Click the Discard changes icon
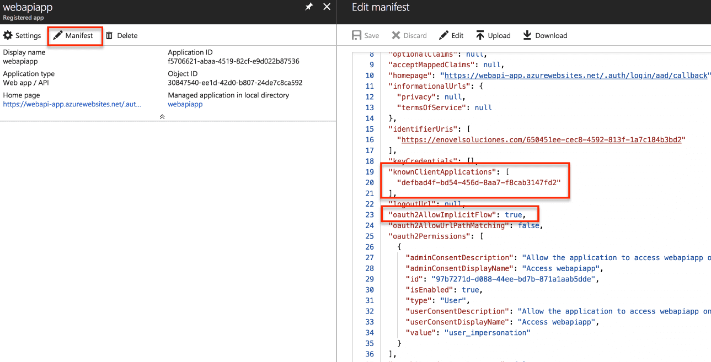711x362 pixels. coord(396,36)
